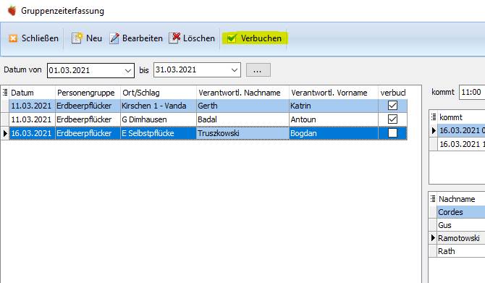The width and height of the screenshot is (485, 283).
Task: Click the Verantwortl. Nachname column header
Action: pos(242,93)
